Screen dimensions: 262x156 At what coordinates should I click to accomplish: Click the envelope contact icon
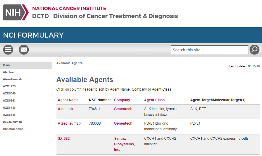tap(24, 50)
